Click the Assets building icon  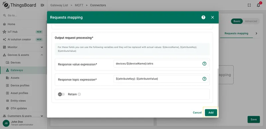(7, 78)
